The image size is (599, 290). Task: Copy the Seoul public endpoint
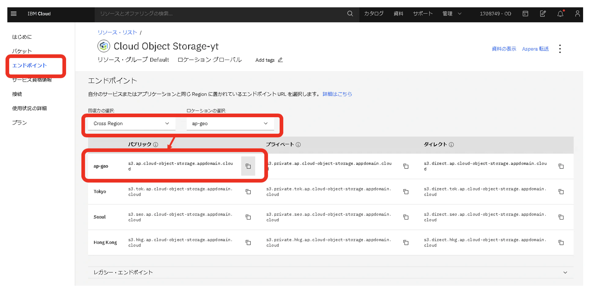[x=248, y=217]
